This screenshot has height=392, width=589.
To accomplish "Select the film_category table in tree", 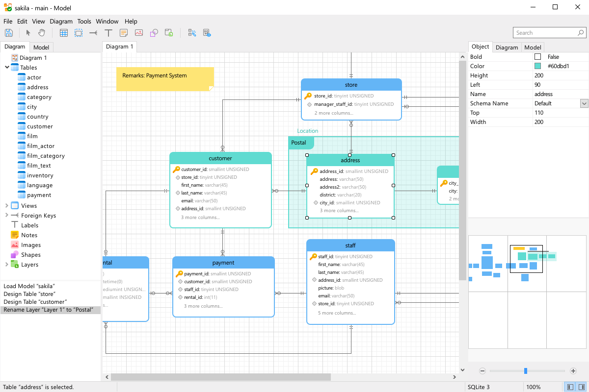I will coord(46,156).
